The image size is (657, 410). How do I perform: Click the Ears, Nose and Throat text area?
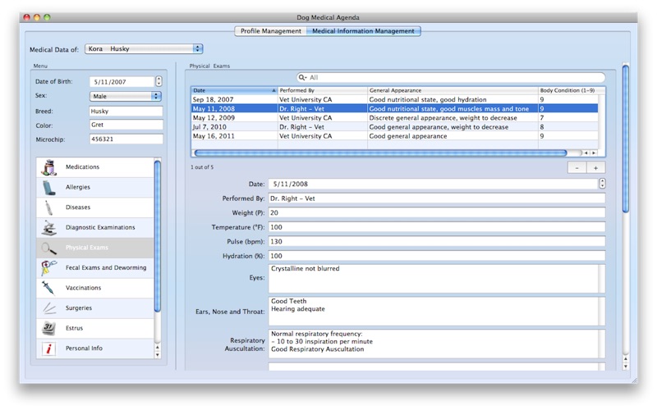pyautogui.click(x=437, y=312)
